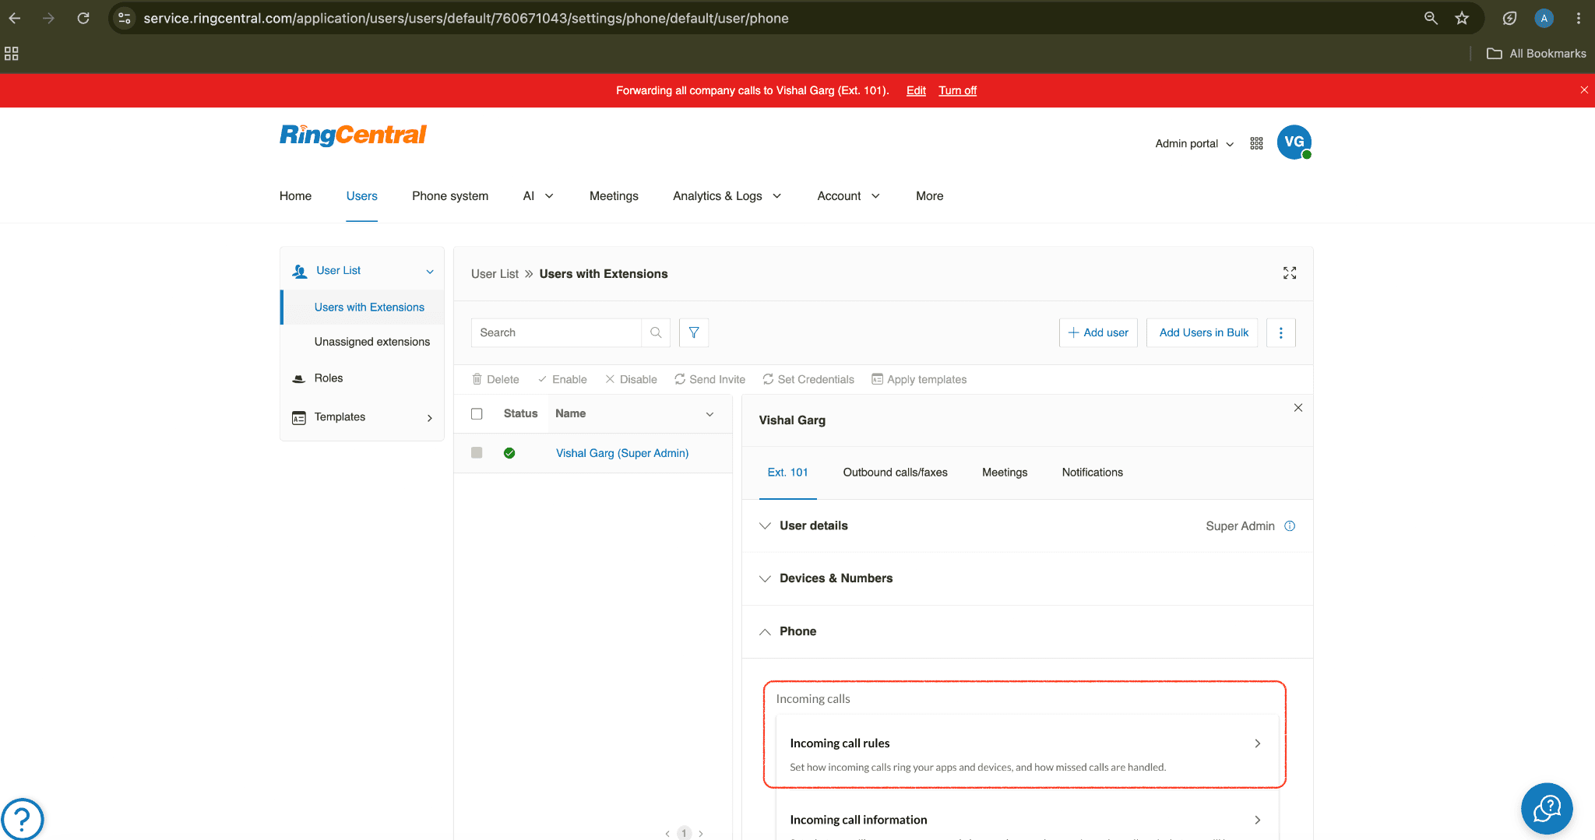Image resolution: width=1595 pixels, height=840 pixels.
Task: Dismiss the red forwarding banner
Action: 1584,90
